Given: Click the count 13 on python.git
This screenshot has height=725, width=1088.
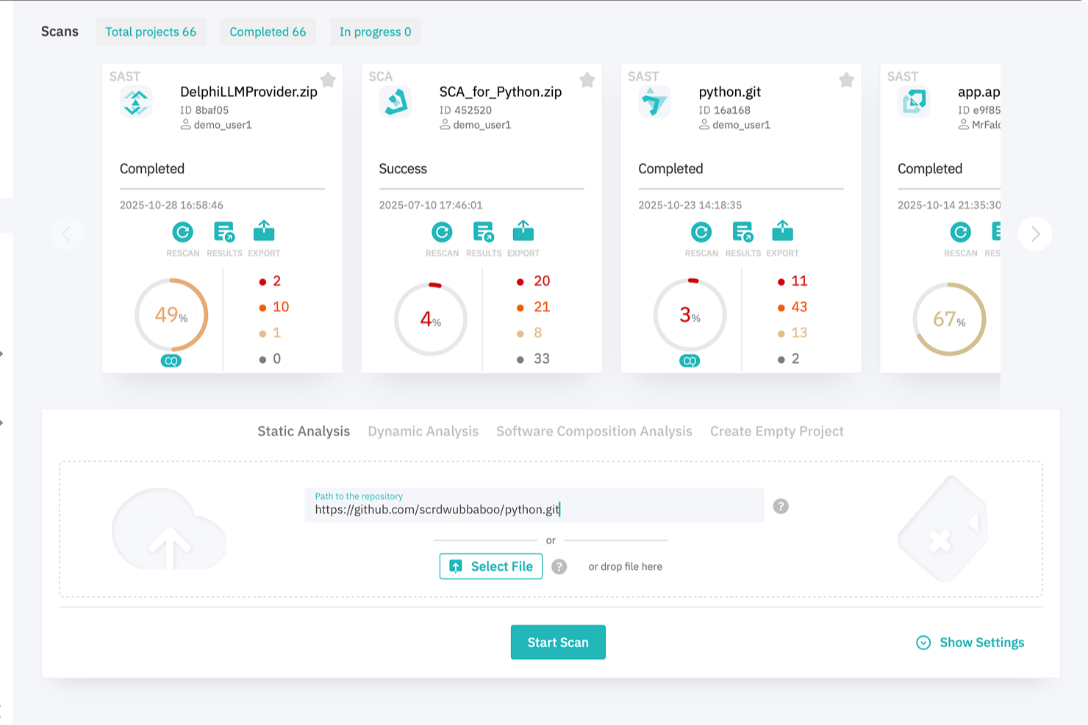Looking at the screenshot, I should pos(799,333).
